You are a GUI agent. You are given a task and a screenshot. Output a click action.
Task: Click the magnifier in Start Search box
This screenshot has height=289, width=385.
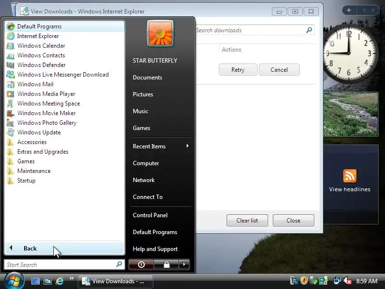119,264
